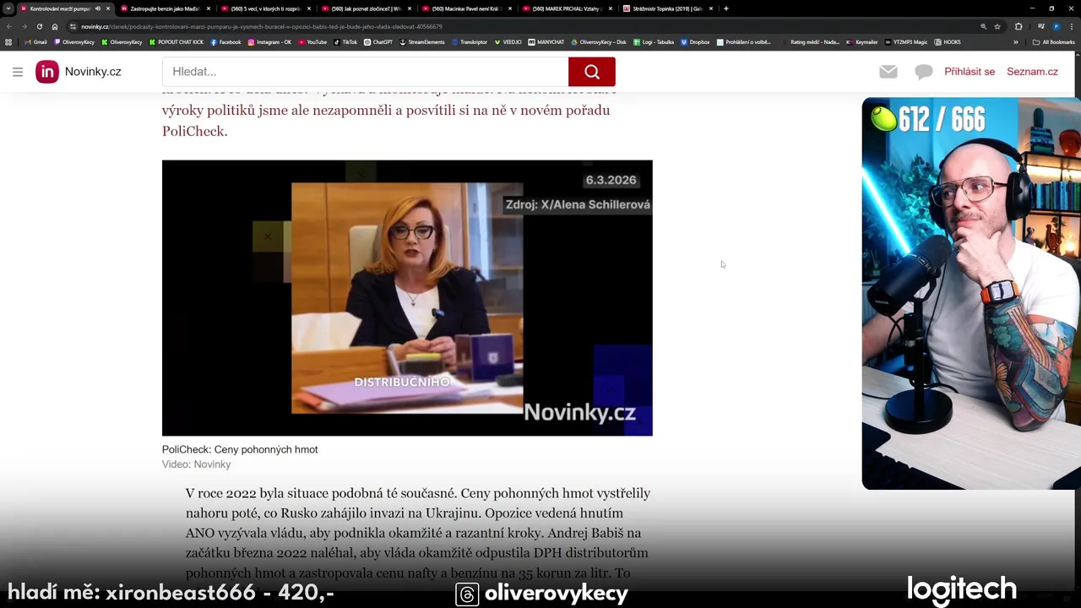
Task: Click the browser back arrow
Action: click(x=9, y=26)
